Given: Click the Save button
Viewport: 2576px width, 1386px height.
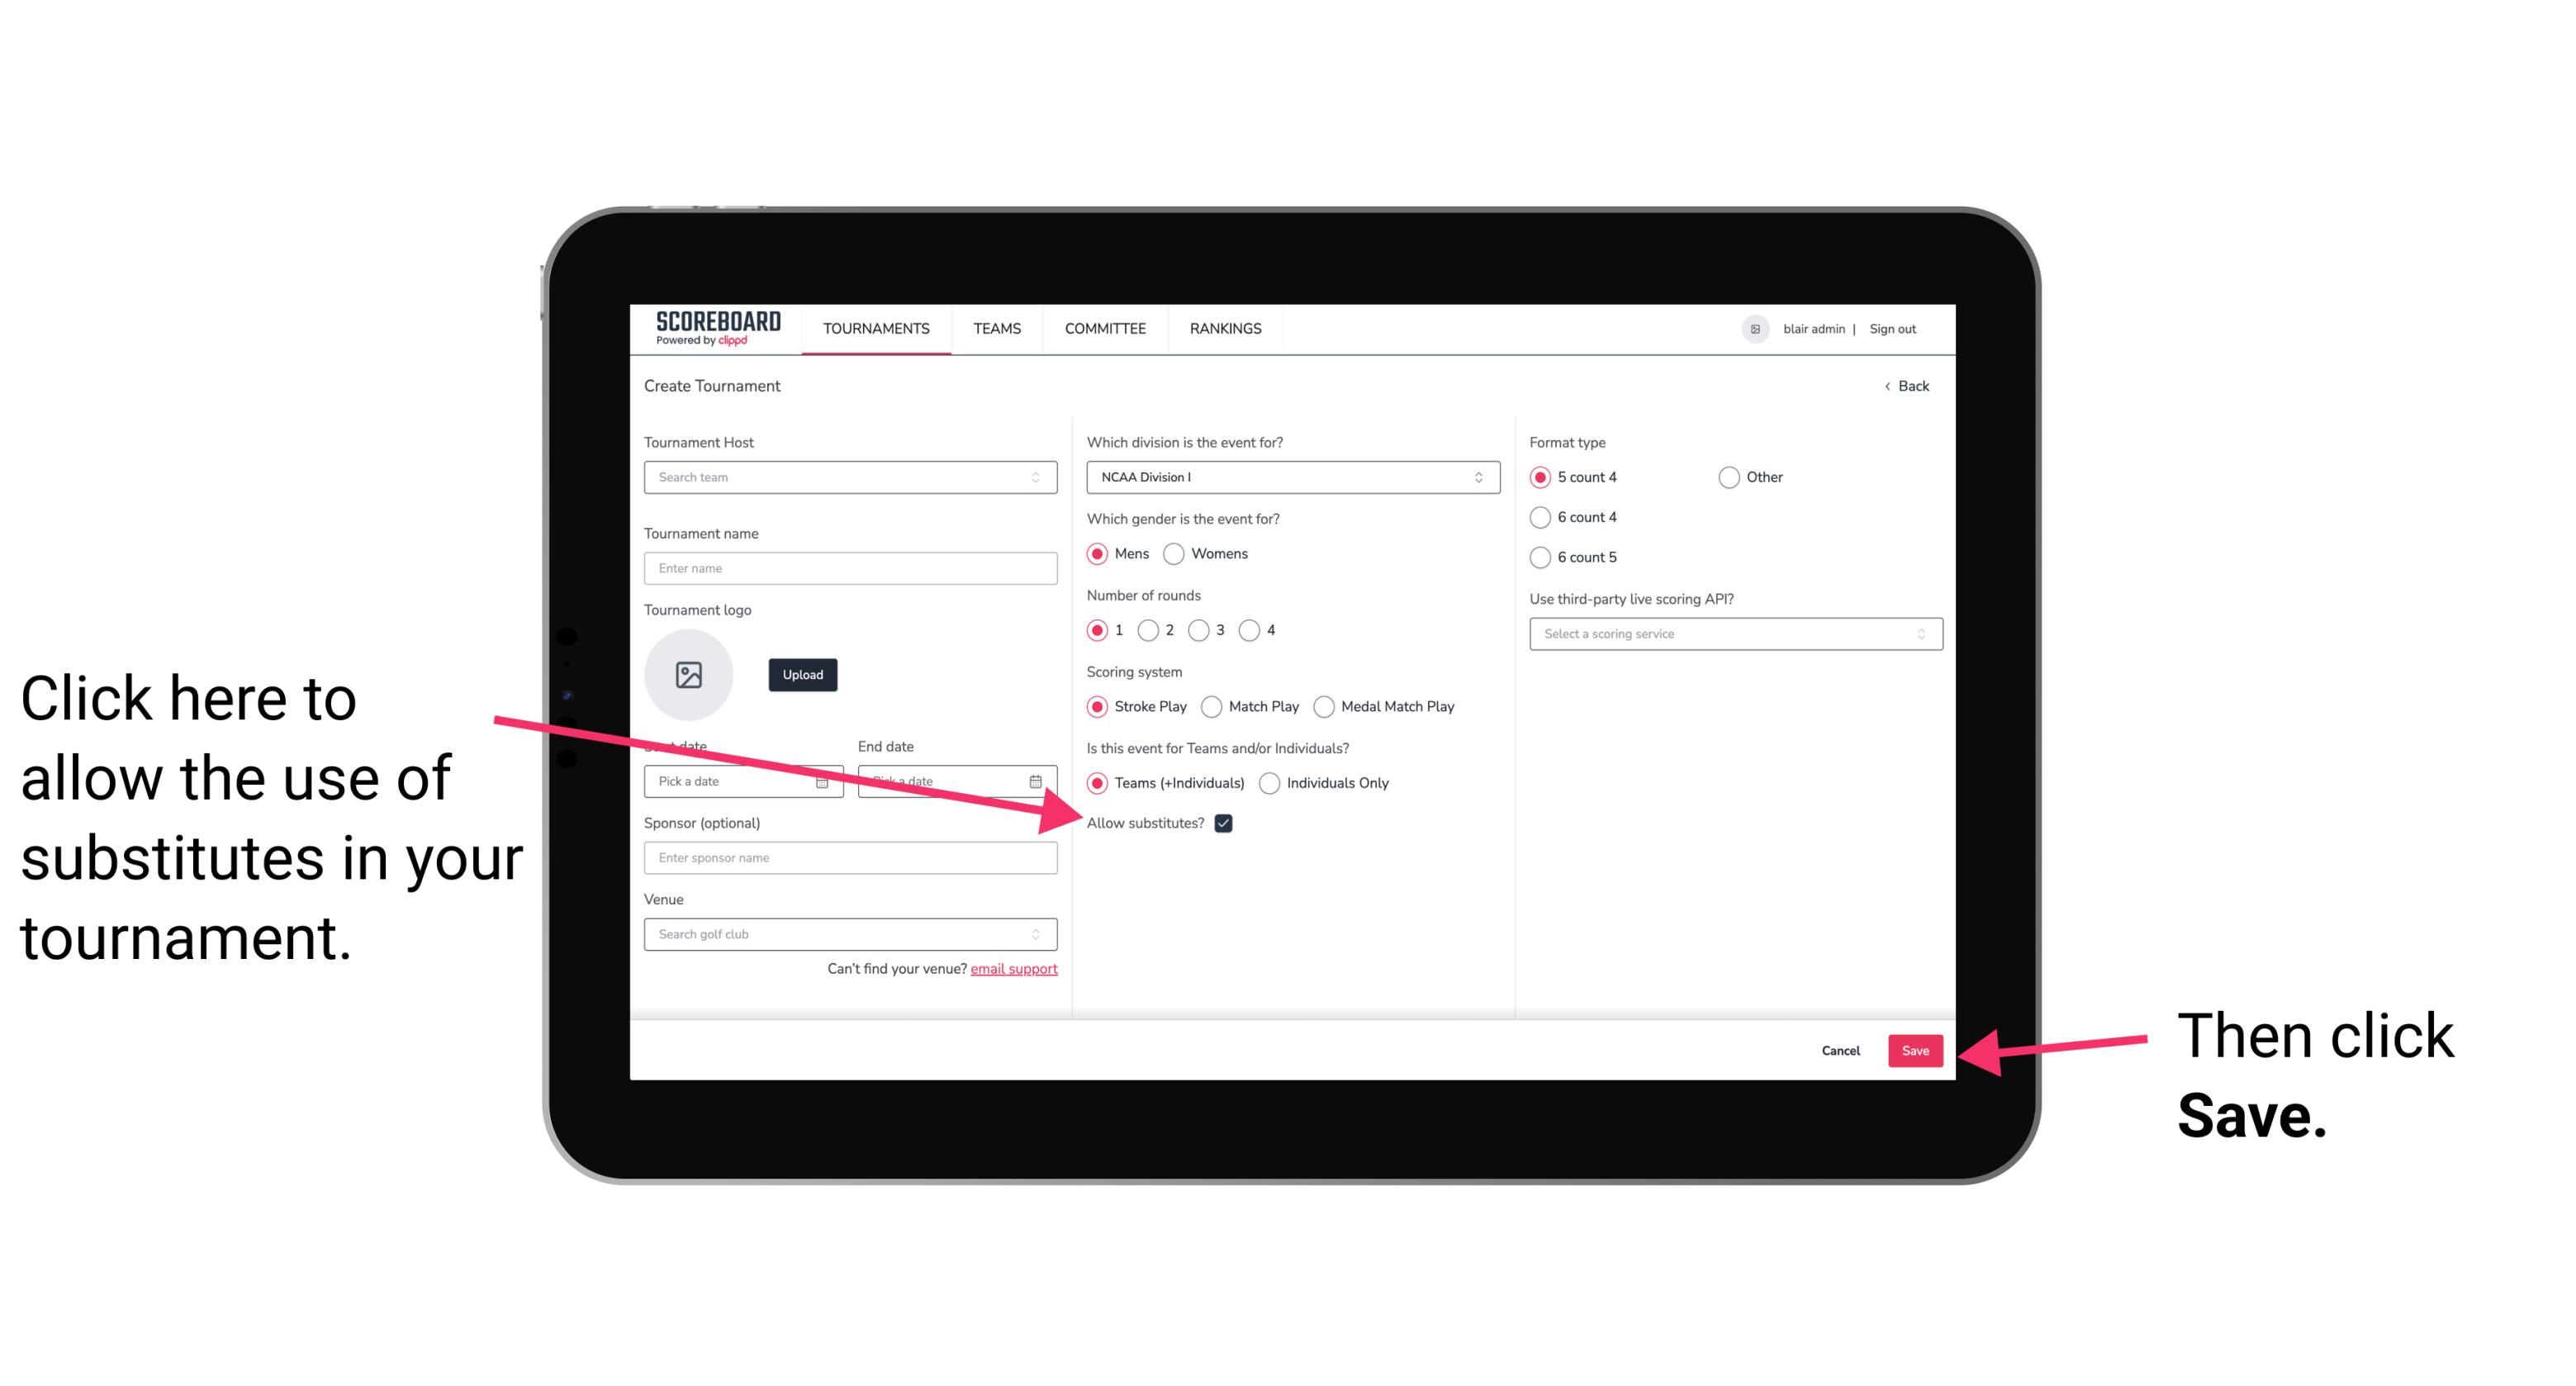Looking at the screenshot, I should tap(1914, 1050).
